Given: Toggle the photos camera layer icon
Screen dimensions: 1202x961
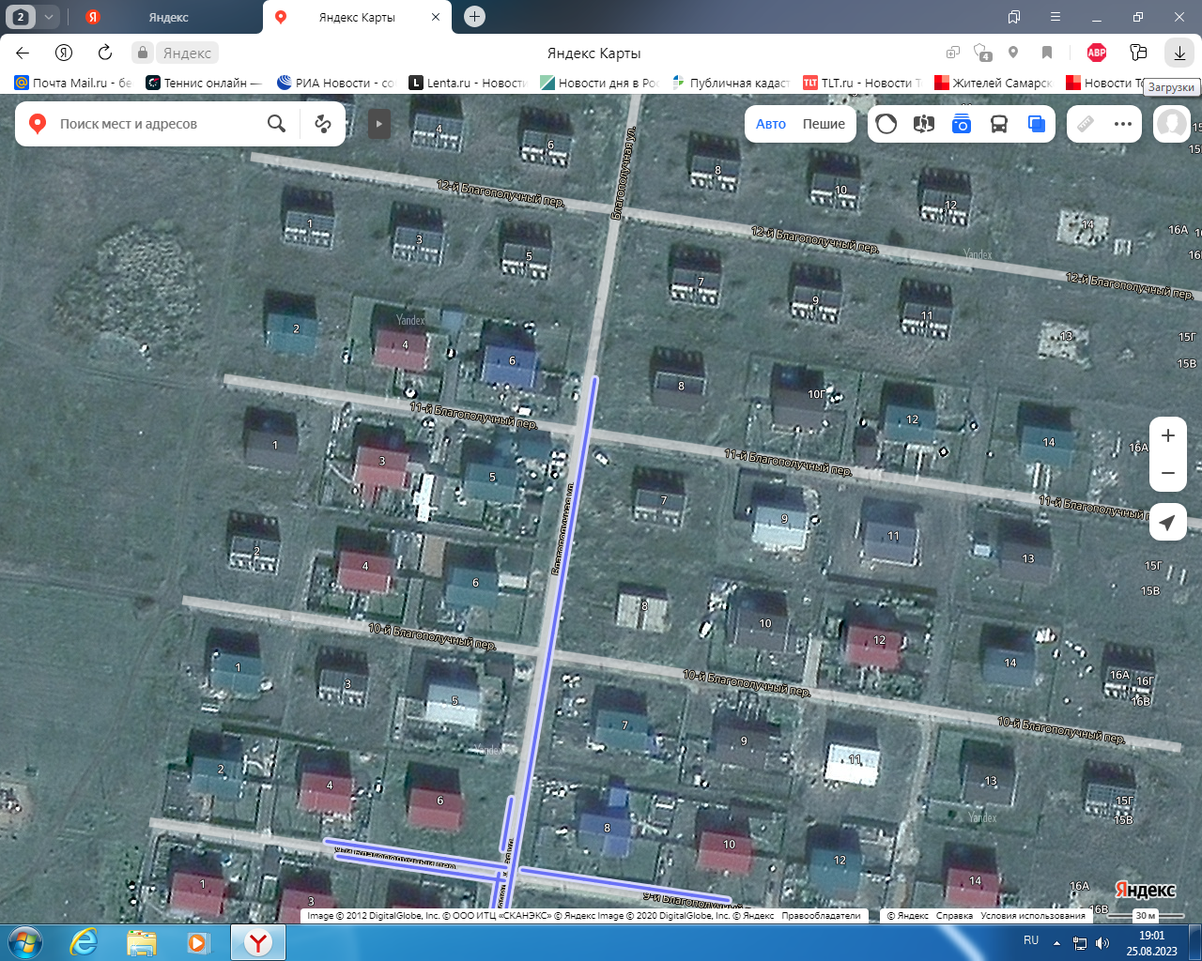Looking at the screenshot, I should point(962,124).
